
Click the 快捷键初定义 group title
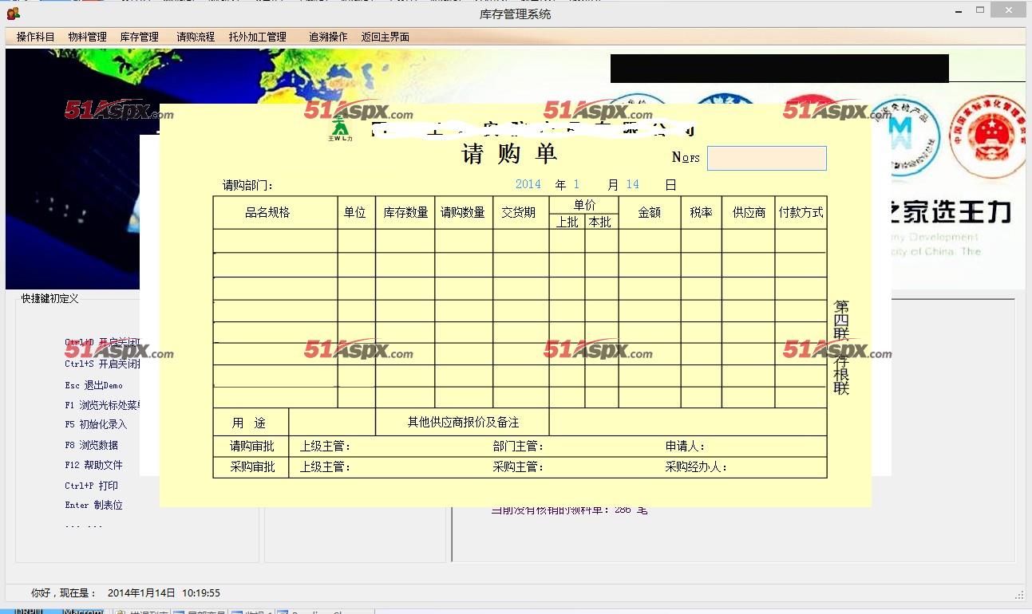(50, 299)
